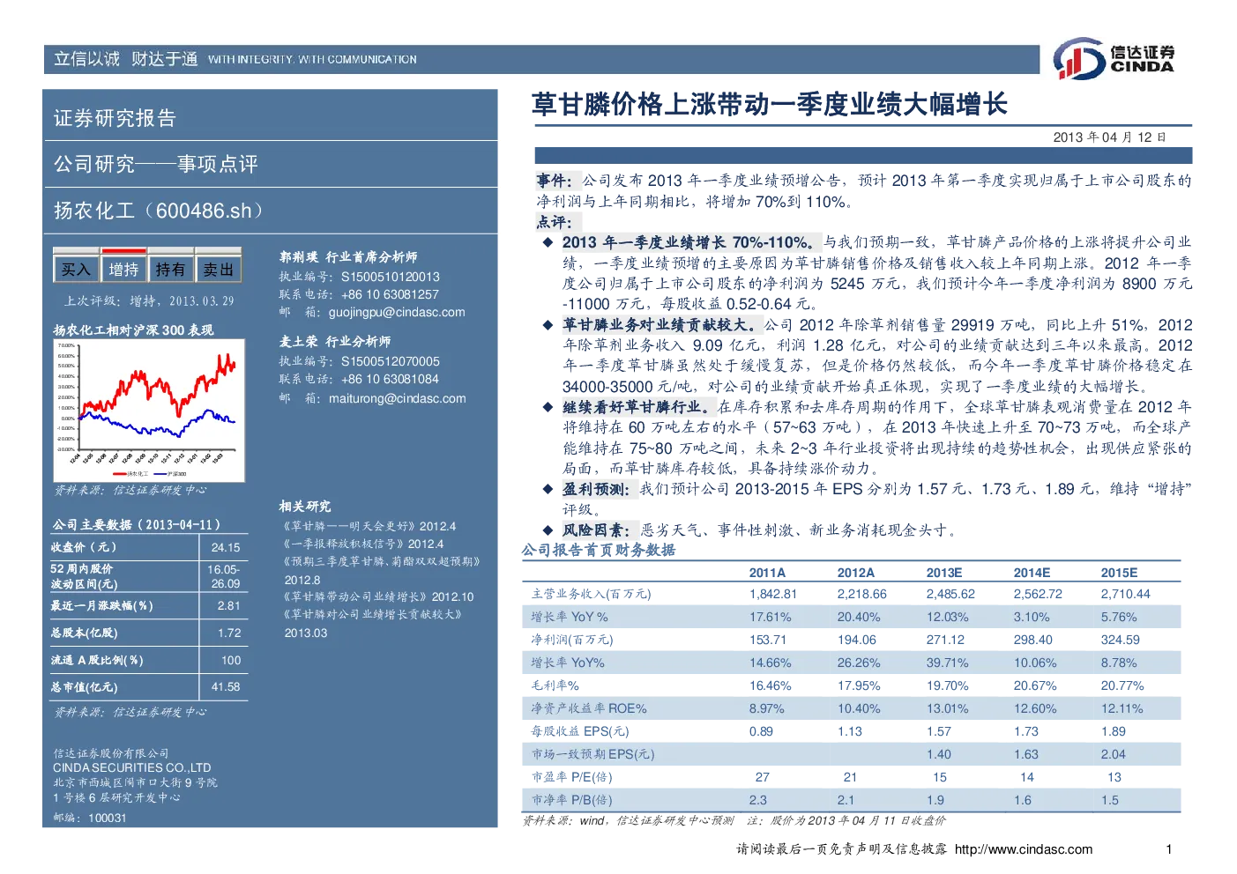Select the 卖出 rating box
Image resolution: width=1237 pixels, height=874 pixels.
click(219, 270)
